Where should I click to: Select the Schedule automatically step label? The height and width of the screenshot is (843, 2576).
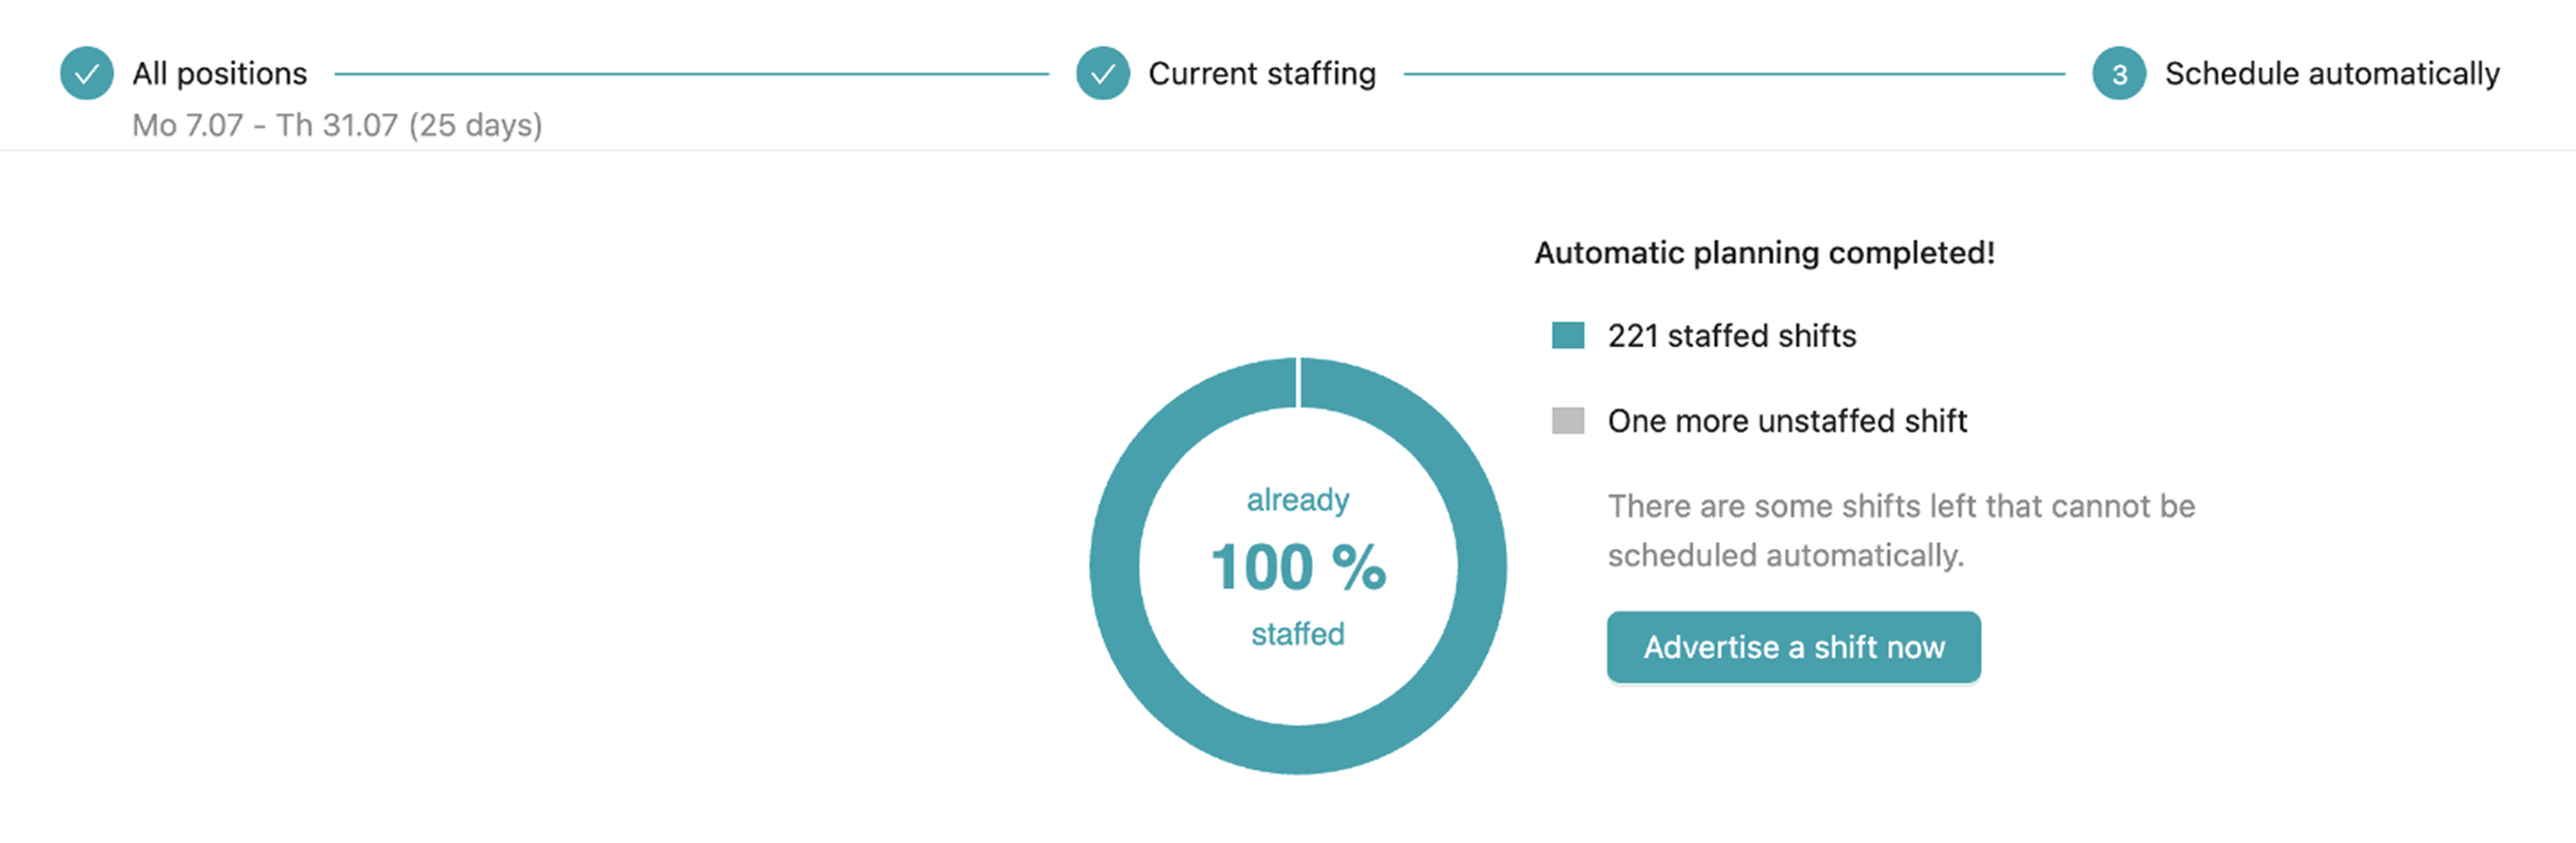(2331, 73)
